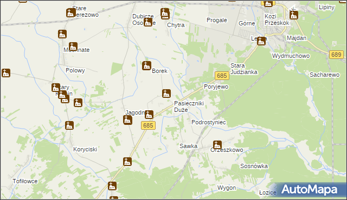Click the 689 road number sign
Screen dimensions: 347x200
pyautogui.click(x=336, y=55)
